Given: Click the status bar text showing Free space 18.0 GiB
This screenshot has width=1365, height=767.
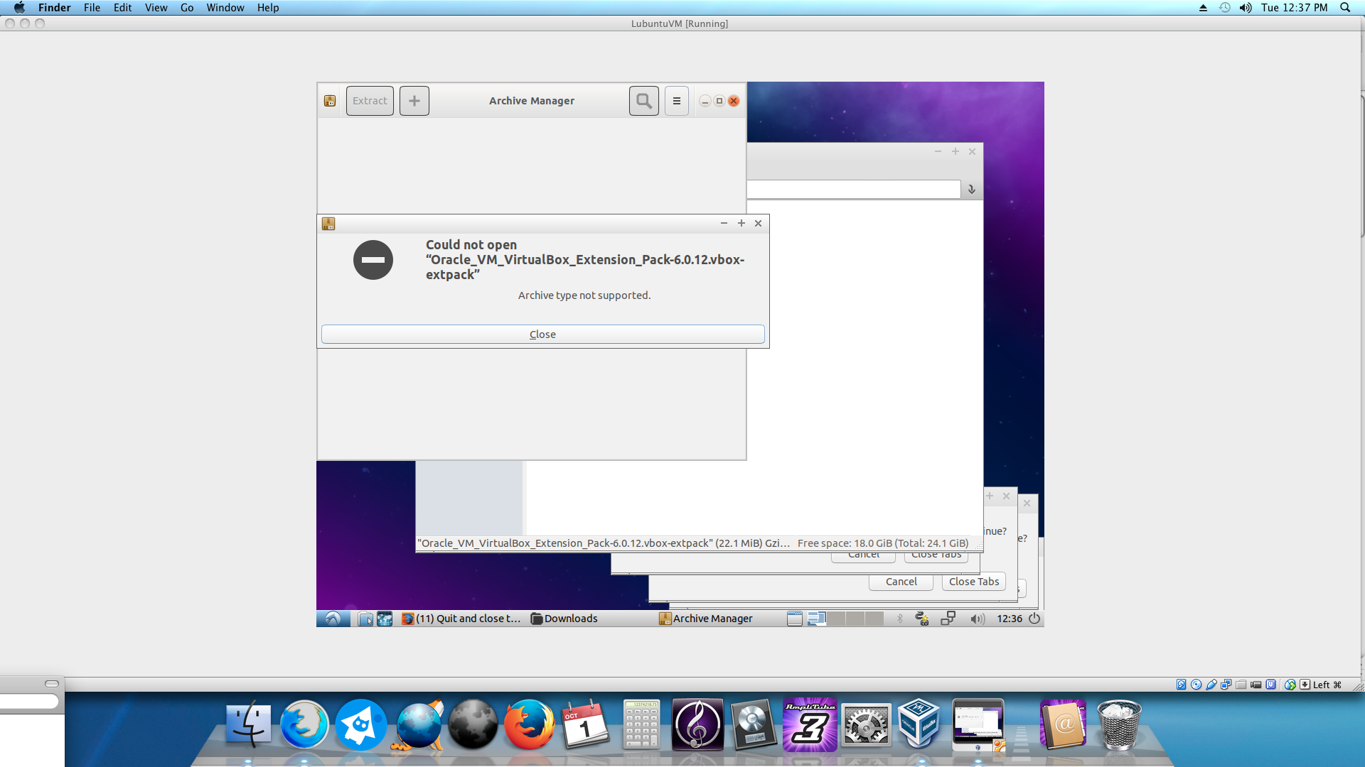Looking at the screenshot, I should (x=882, y=543).
